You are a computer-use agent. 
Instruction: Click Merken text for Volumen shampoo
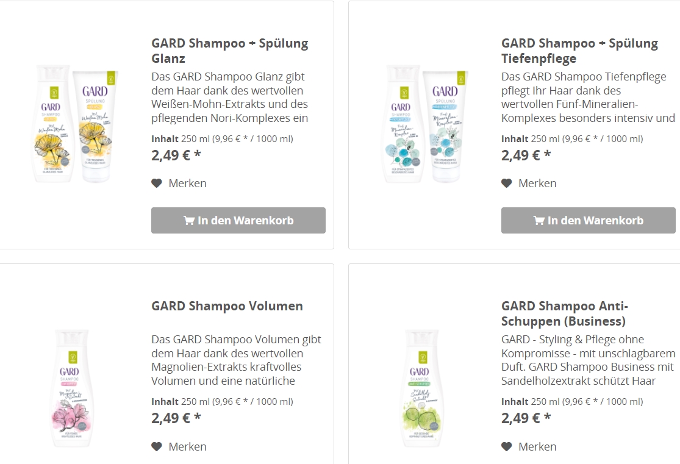[187, 446]
